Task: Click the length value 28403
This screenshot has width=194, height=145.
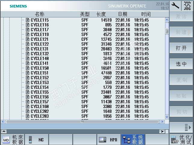Action: 106,49
